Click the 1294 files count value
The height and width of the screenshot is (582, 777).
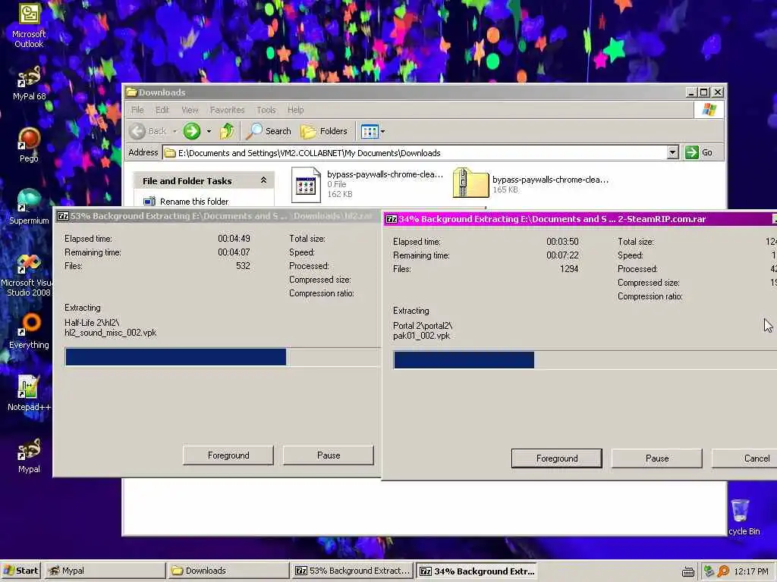tap(569, 269)
